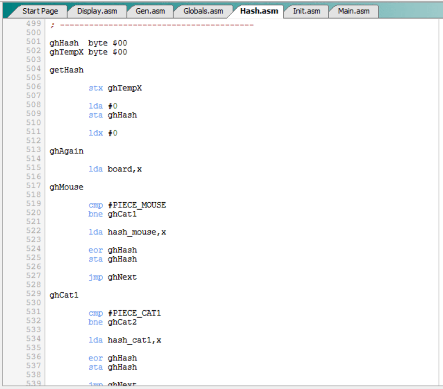The image size is (443, 389).
Task: Go to the Globals.asm tab
Action: 203,11
